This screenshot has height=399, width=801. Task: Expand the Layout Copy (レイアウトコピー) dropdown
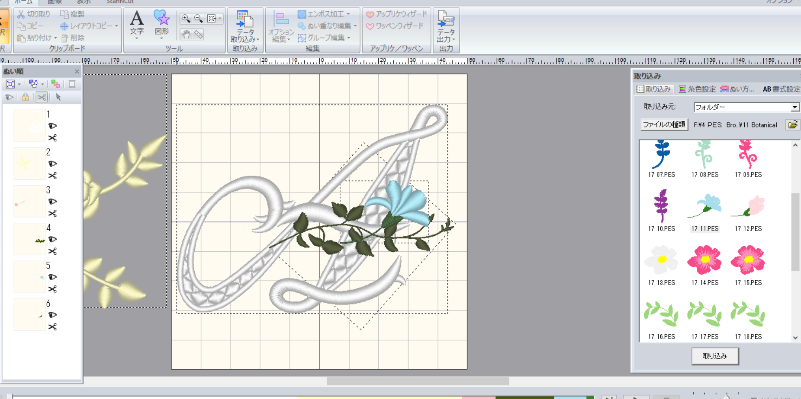click(116, 26)
